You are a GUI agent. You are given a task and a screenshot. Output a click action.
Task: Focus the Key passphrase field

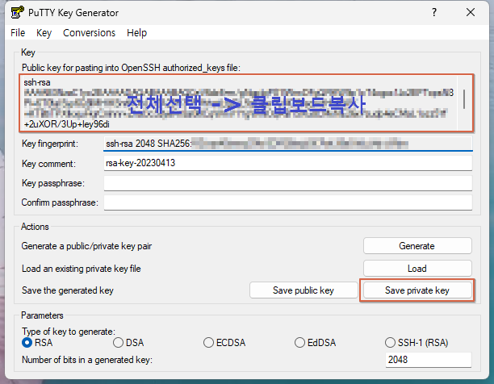[x=288, y=183]
